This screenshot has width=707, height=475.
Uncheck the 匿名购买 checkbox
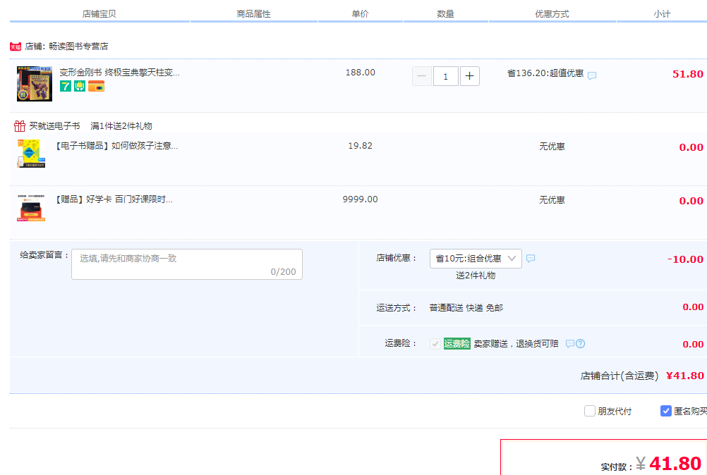tap(666, 411)
